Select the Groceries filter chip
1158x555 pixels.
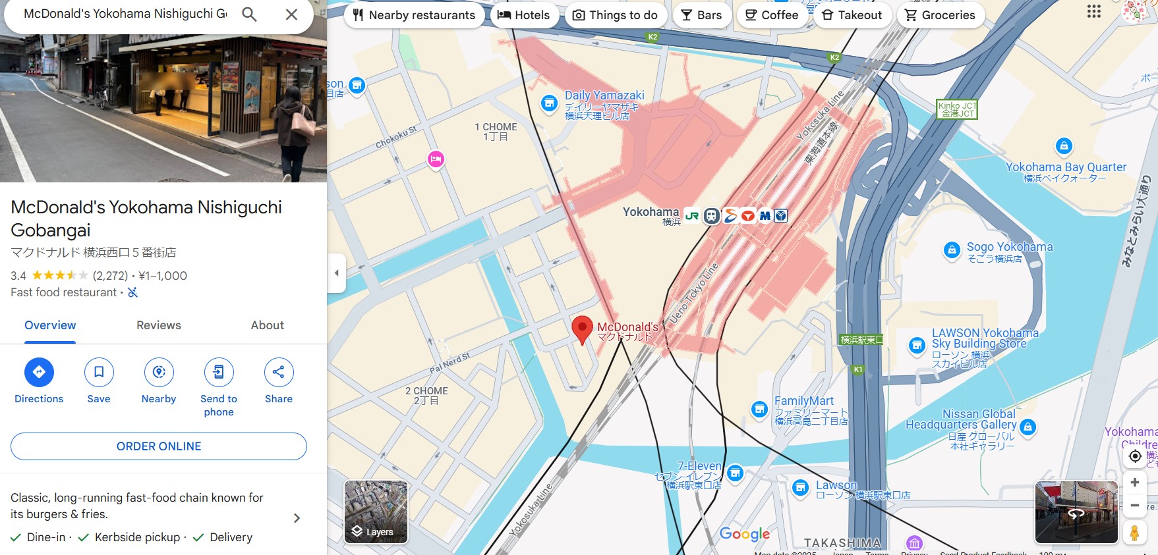coord(941,15)
